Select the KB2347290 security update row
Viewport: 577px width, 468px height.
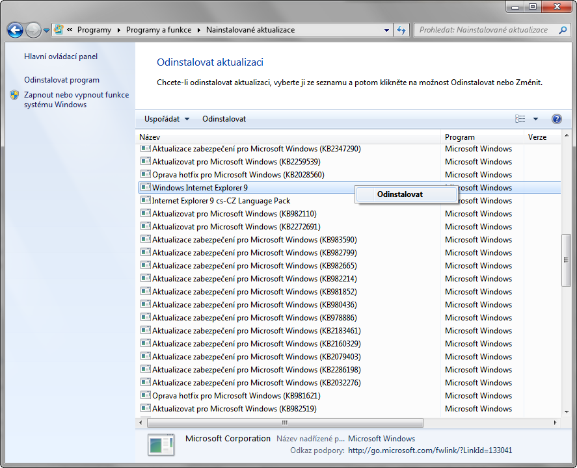pos(349,149)
